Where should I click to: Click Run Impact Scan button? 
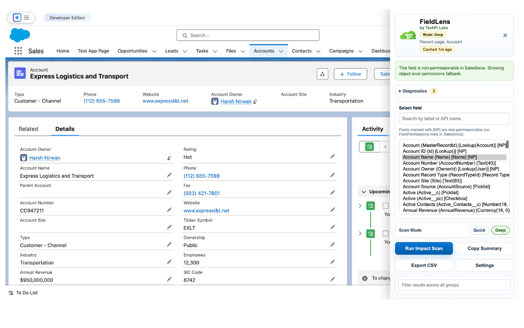click(x=424, y=248)
